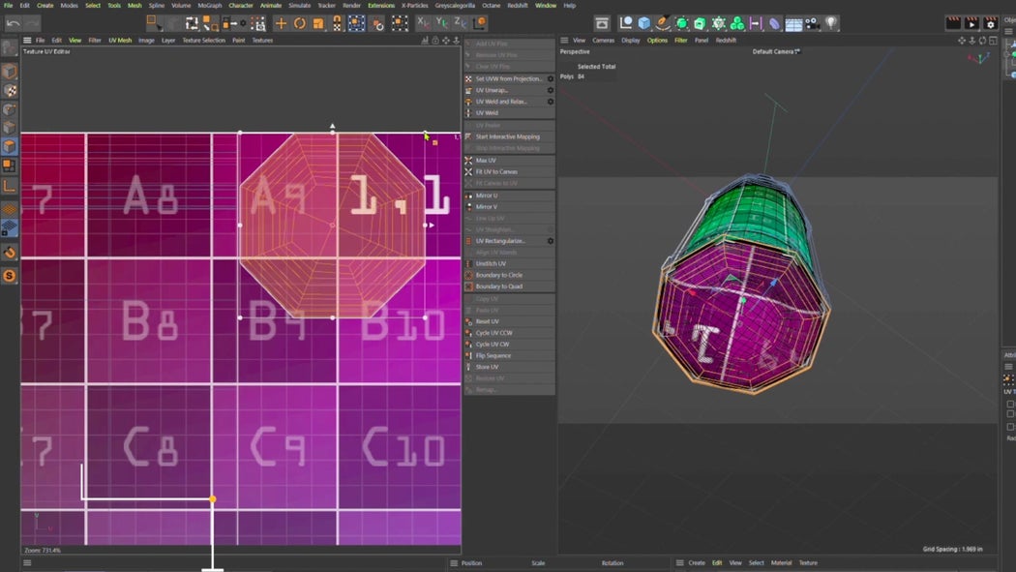The width and height of the screenshot is (1016, 572).
Task: Apply Boundary to Circle
Action: 500,275
